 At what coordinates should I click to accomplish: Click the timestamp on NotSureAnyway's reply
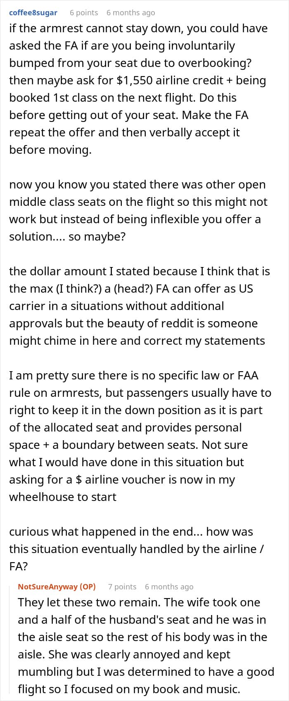click(169, 587)
